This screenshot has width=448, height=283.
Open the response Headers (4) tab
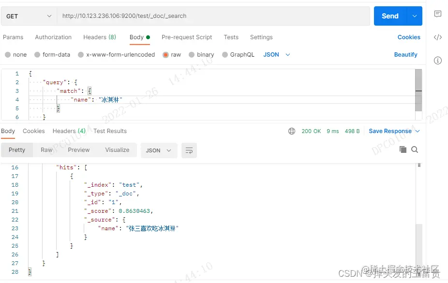tap(69, 131)
